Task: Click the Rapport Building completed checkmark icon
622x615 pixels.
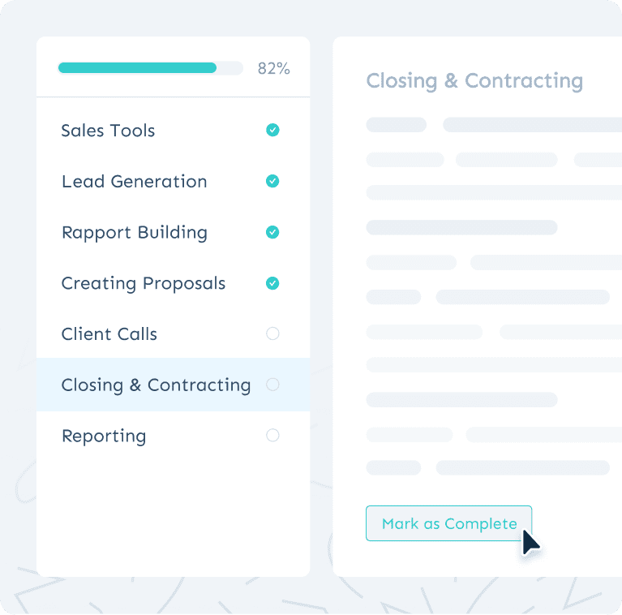Action: 272,233
